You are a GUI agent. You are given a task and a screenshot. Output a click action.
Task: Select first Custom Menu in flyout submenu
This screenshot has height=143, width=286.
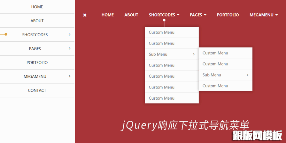pyautogui.click(x=215, y=53)
